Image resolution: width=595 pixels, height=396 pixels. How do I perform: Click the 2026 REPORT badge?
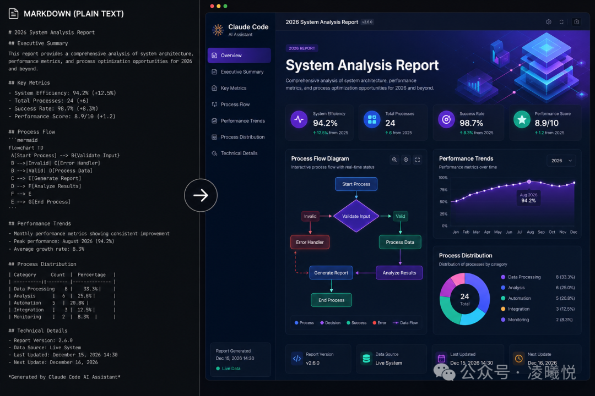pyautogui.click(x=302, y=48)
